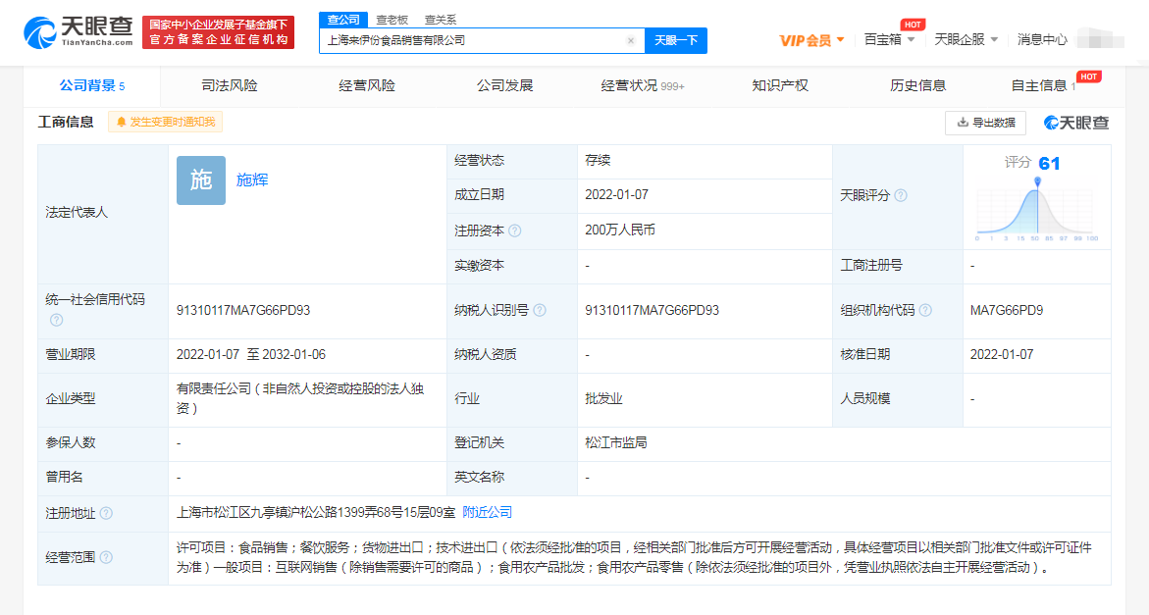This screenshot has height=615, width=1149.
Task: Expand the 天眼企服 dropdown menu
Action: coord(966,39)
